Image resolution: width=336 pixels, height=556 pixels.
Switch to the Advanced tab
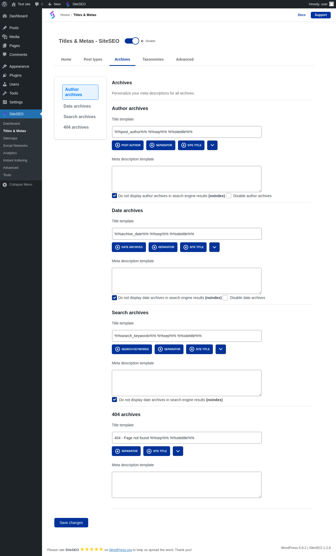185,59
